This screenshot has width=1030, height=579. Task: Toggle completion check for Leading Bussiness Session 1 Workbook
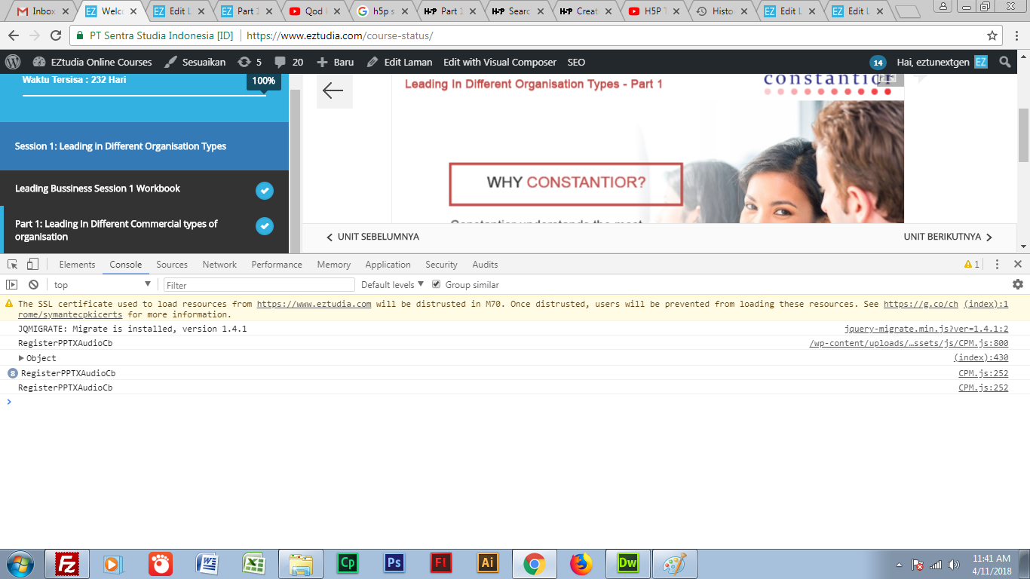[x=264, y=190]
